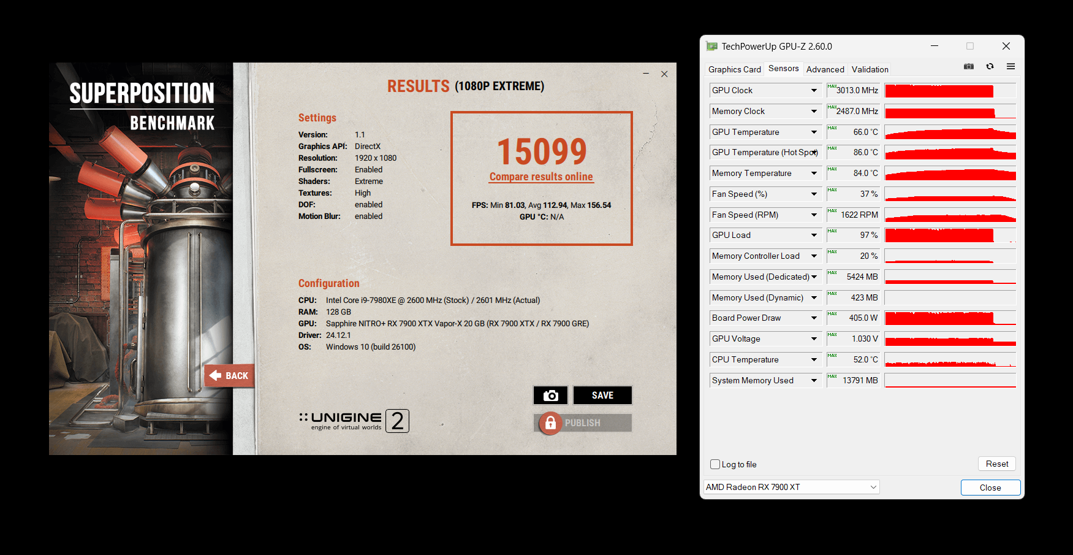Open the GPU-Z hamburger menu
The width and height of the screenshot is (1073, 555).
point(1010,66)
